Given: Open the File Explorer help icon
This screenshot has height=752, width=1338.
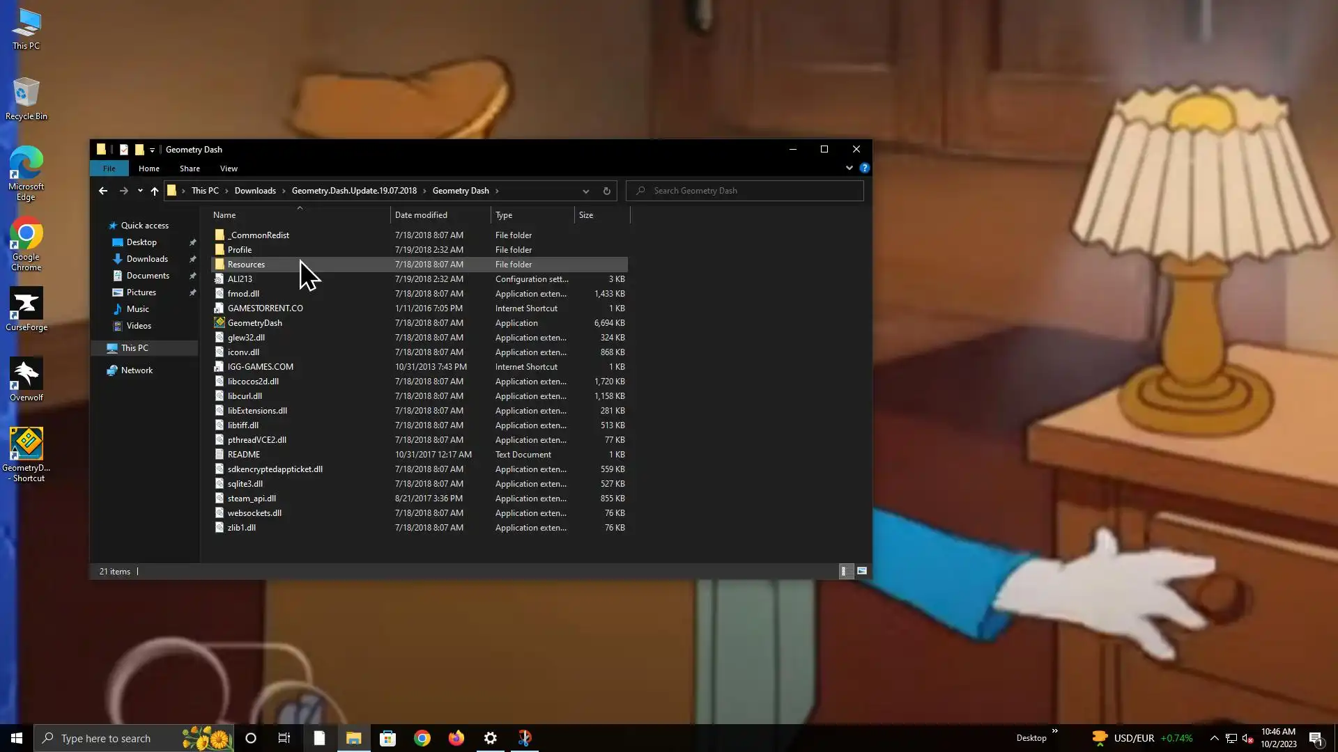Looking at the screenshot, I should (864, 168).
